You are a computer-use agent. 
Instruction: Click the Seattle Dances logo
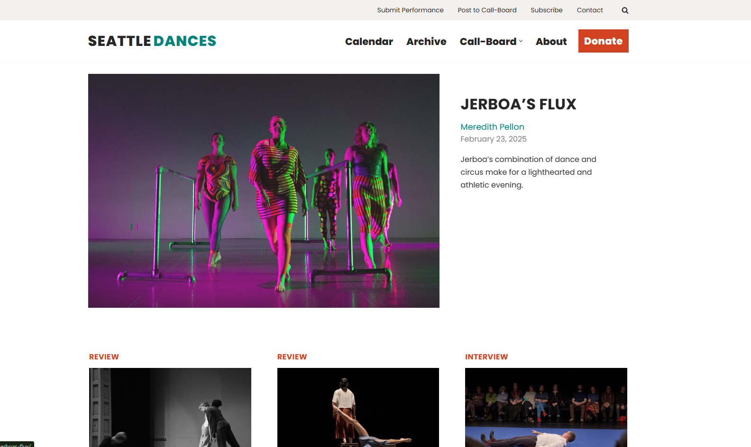pyautogui.click(x=152, y=41)
